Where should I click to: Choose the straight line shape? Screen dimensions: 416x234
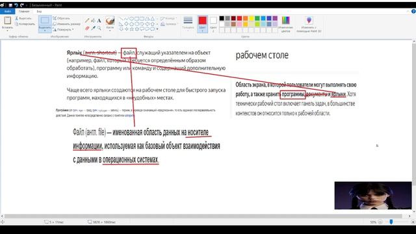click(121, 19)
